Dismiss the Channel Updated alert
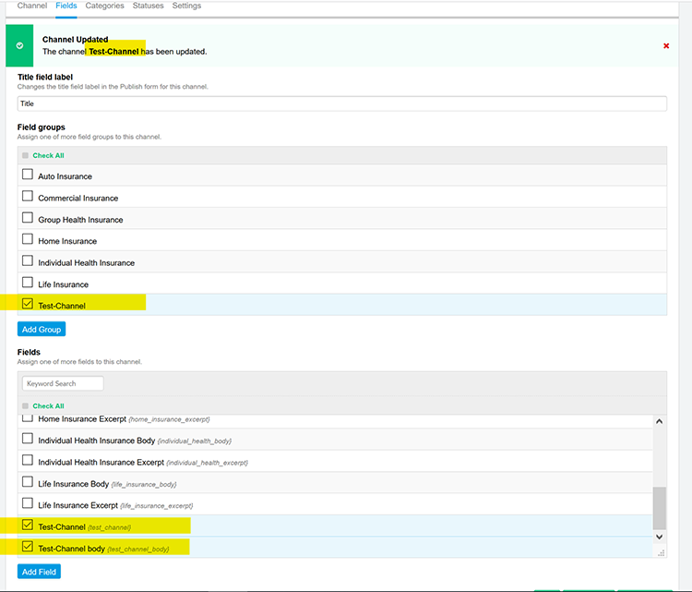Viewport: 692px width, 592px height. click(666, 46)
